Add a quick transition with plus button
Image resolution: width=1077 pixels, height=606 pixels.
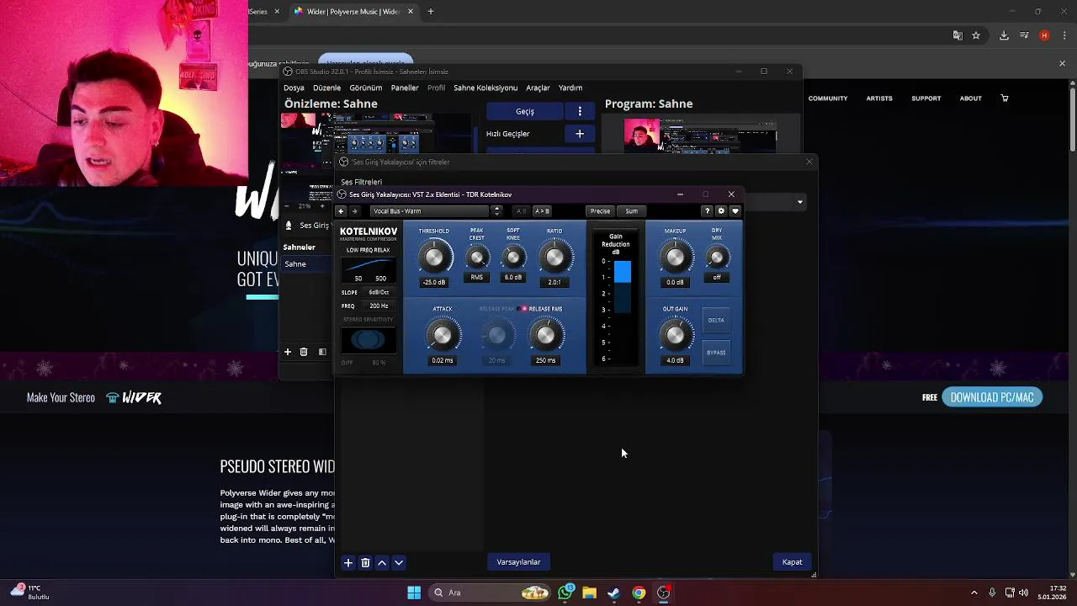[x=580, y=134]
